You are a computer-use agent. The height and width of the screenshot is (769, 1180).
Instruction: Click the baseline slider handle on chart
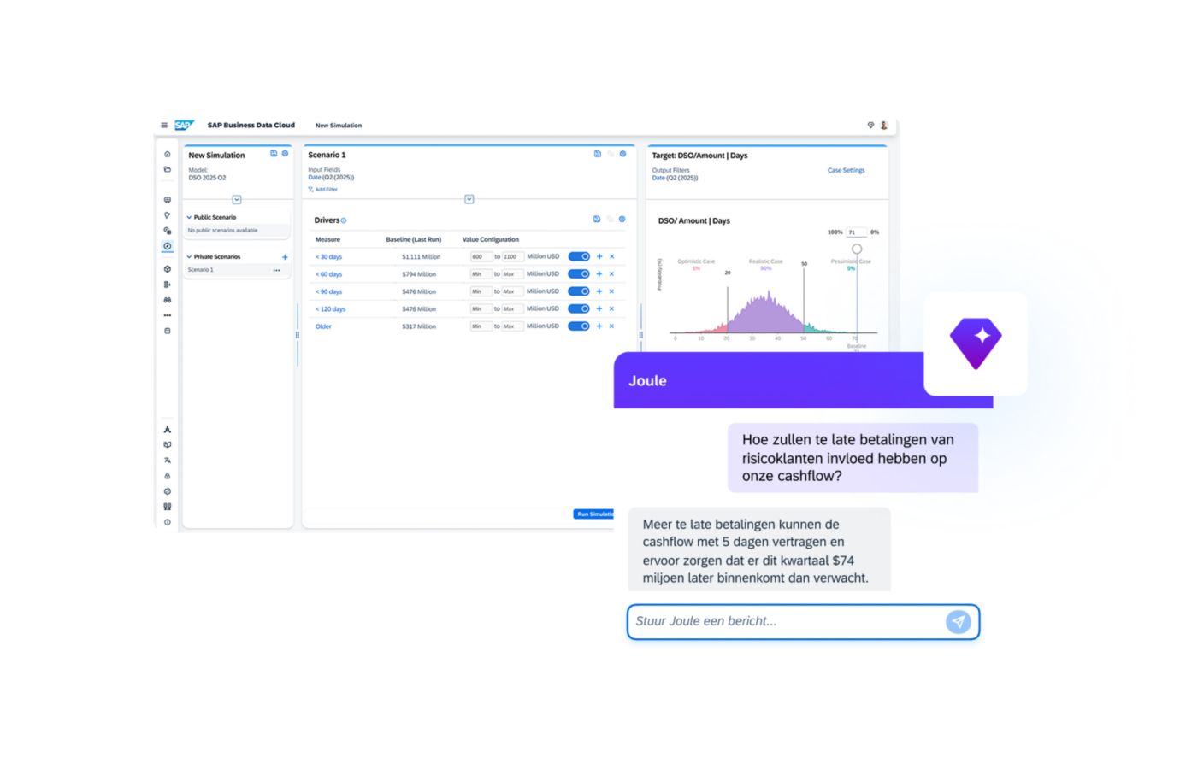pyautogui.click(x=857, y=249)
